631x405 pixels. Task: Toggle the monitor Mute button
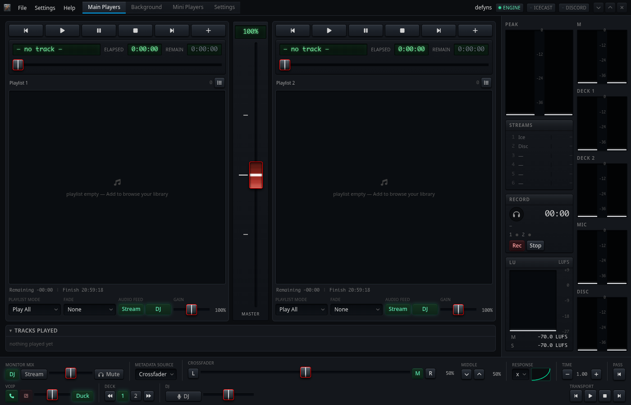coord(109,374)
